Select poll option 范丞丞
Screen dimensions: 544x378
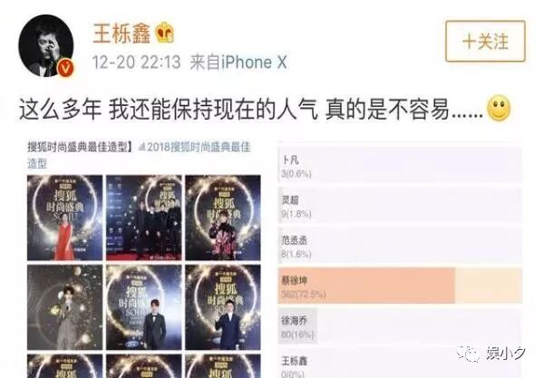(x=400, y=246)
